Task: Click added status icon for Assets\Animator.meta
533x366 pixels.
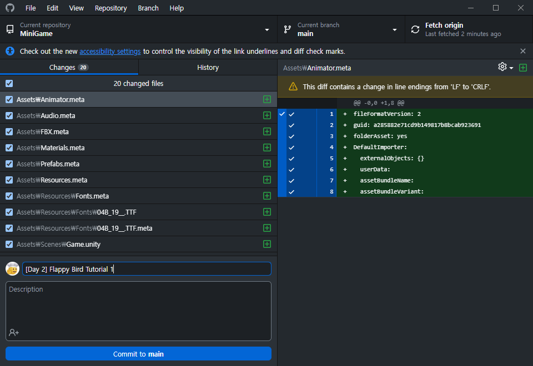Action: [267, 99]
